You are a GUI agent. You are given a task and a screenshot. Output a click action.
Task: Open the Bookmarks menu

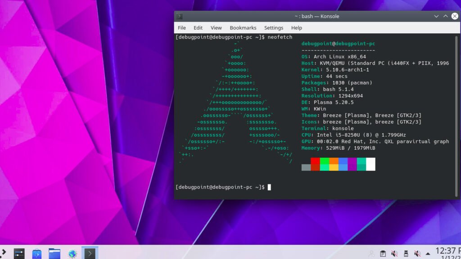[x=243, y=28]
